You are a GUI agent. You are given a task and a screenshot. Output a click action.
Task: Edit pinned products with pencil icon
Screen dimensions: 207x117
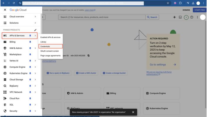pyautogui.click(x=35, y=30)
